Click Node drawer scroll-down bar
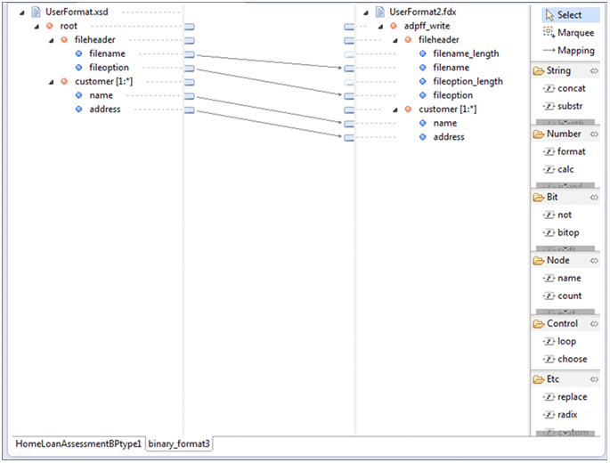The height and width of the screenshot is (463, 610). pos(565,312)
